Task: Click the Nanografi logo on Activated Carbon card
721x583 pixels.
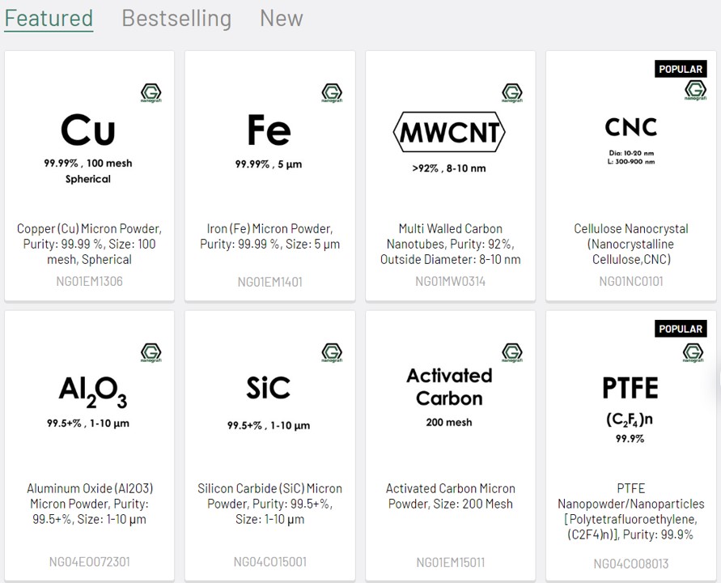Action: (512, 352)
